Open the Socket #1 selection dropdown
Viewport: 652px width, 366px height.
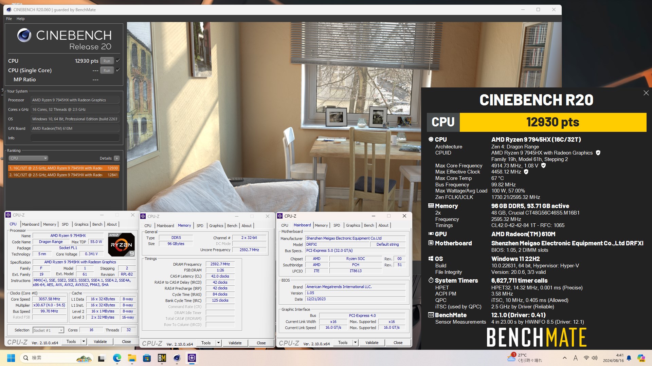tap(48, 330)
